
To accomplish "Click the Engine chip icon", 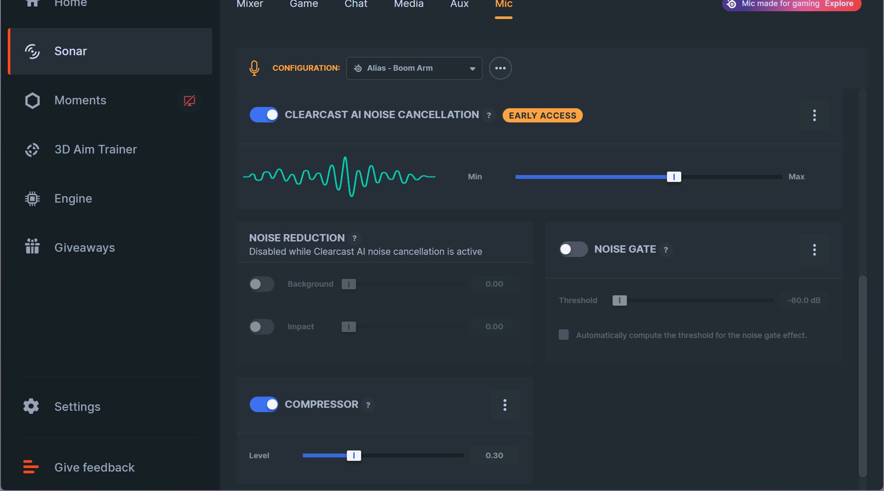I will (x=32, y=199).
